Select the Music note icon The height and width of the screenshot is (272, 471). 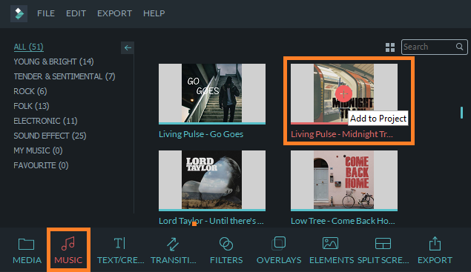coord(68,244)
